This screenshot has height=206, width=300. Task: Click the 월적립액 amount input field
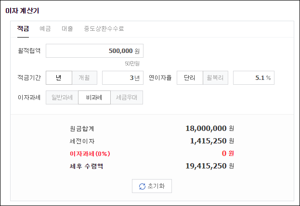click(x=94, y=51)
